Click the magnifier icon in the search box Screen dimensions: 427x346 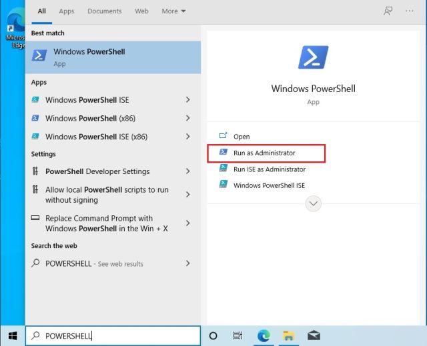(35, 335)
